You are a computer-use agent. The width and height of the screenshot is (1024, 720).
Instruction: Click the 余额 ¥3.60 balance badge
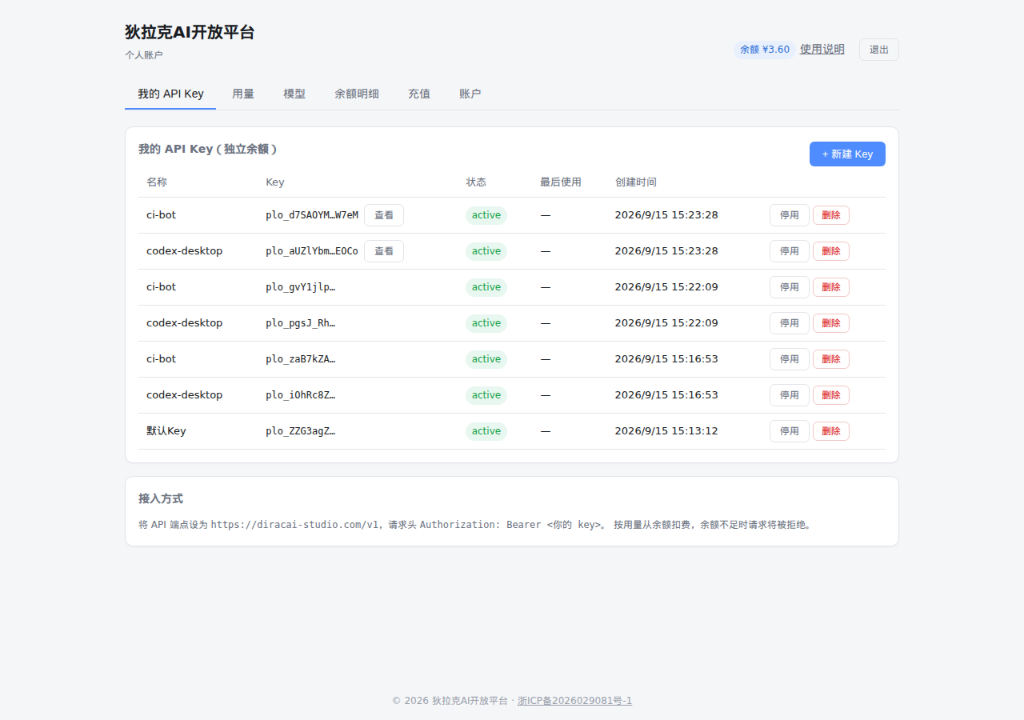[765, 50]
